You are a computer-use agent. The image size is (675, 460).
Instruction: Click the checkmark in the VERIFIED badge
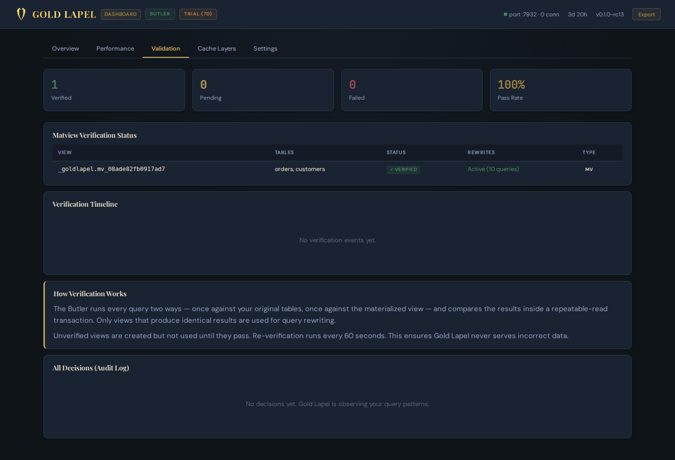point(391,170)
